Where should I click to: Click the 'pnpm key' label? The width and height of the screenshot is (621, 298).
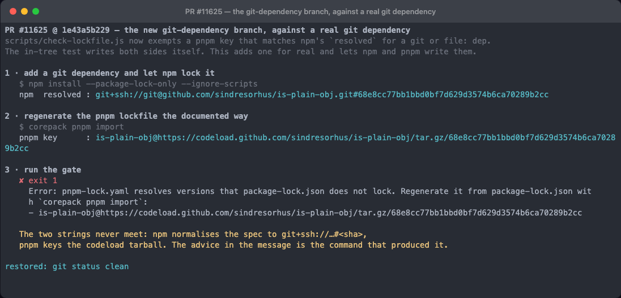[x=38, y=137]
